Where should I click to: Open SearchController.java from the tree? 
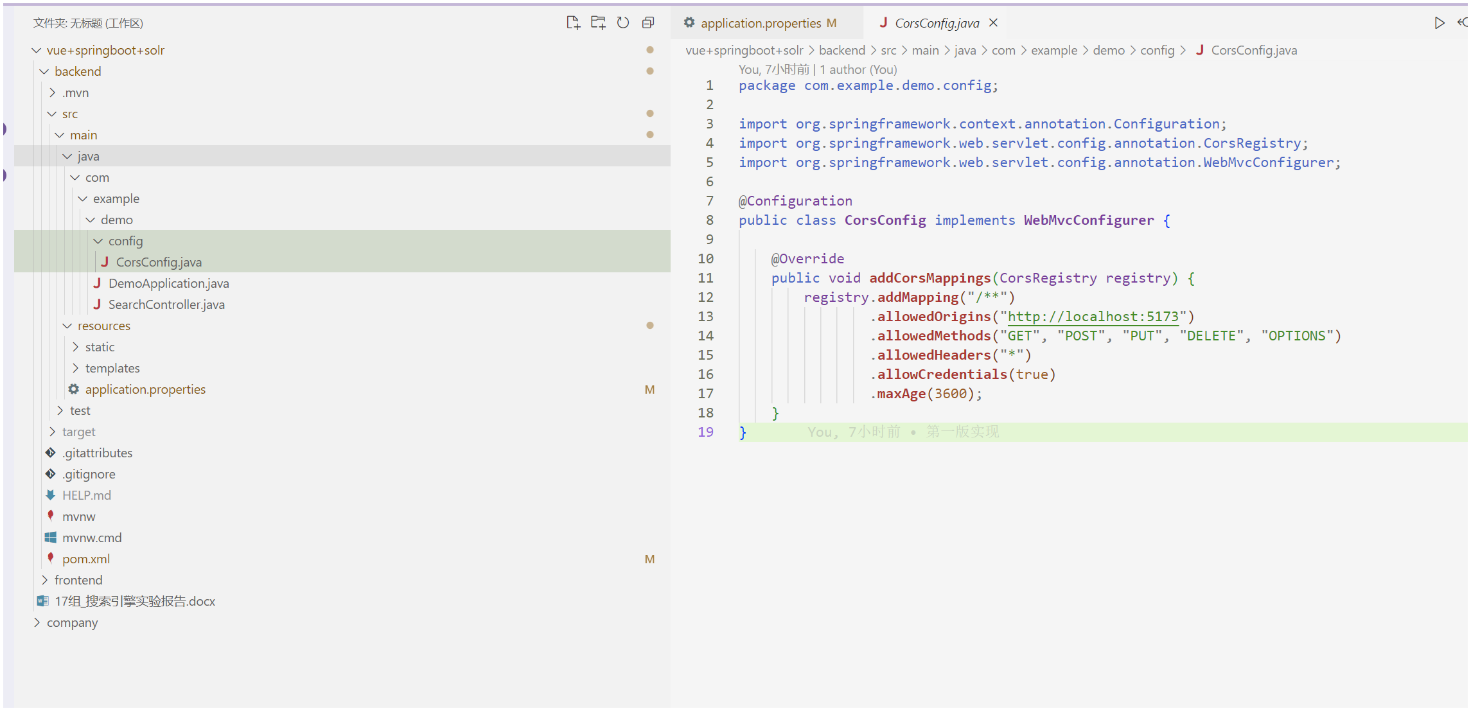(x=166, y=304)
